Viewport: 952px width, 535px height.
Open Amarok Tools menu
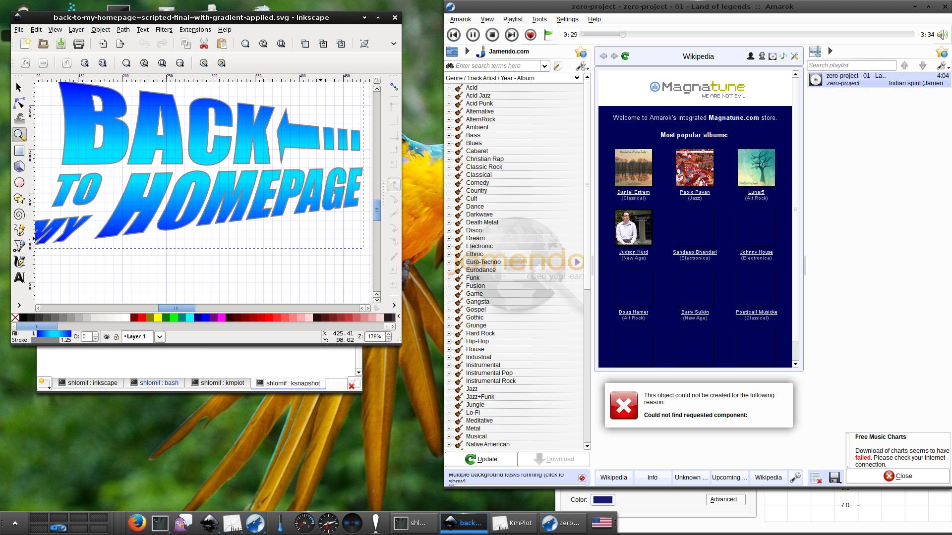tap(539, 19)
